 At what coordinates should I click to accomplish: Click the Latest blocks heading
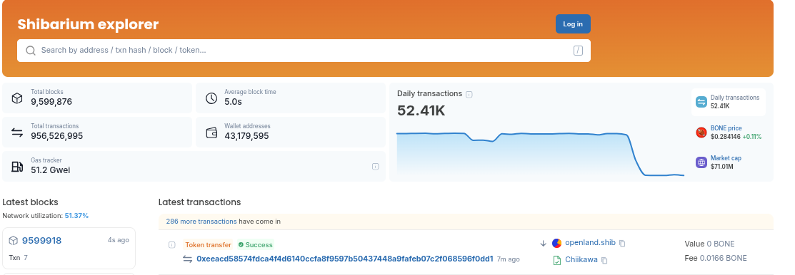click(31, 202)
